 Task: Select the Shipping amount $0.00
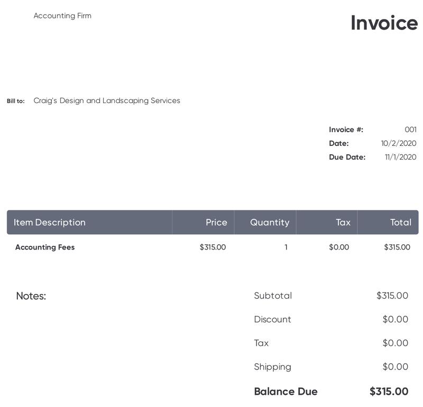click(x=396, y=367)
